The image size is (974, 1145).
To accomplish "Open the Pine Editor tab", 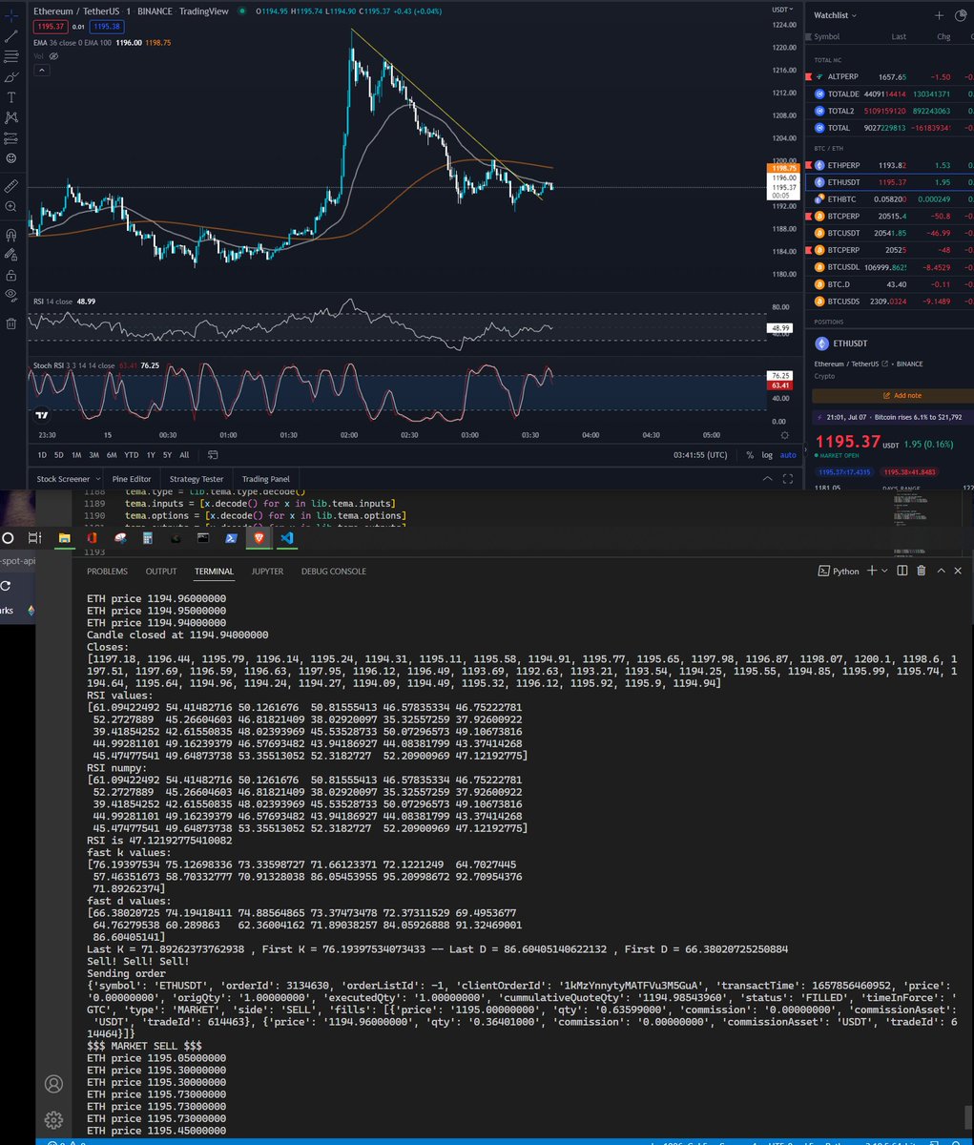I will [132, 479].
